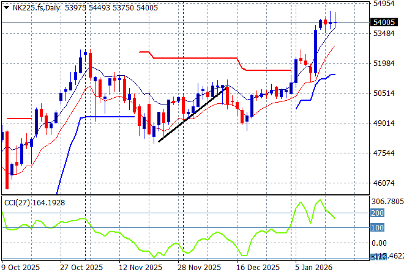Click the 54954 price axis label

(x=384, y=4)
